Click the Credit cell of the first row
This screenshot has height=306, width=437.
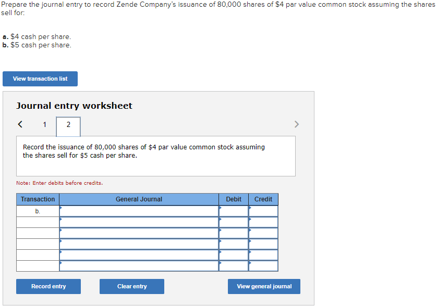[x=263, y=211]
